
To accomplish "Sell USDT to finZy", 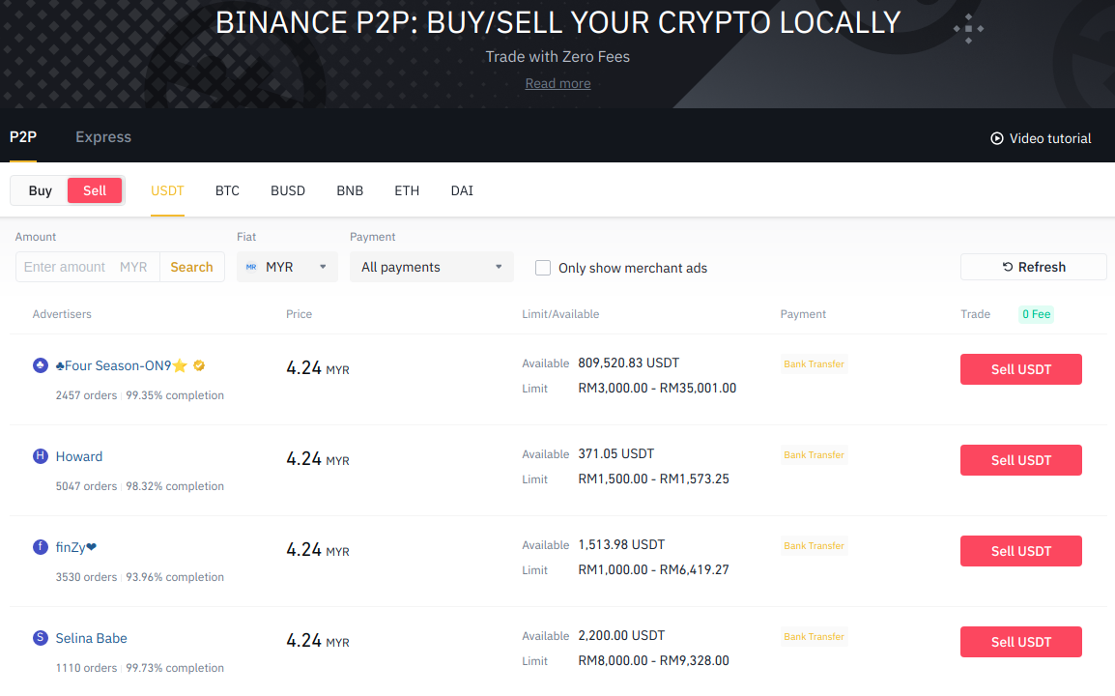I will [x=1021, y=551].
